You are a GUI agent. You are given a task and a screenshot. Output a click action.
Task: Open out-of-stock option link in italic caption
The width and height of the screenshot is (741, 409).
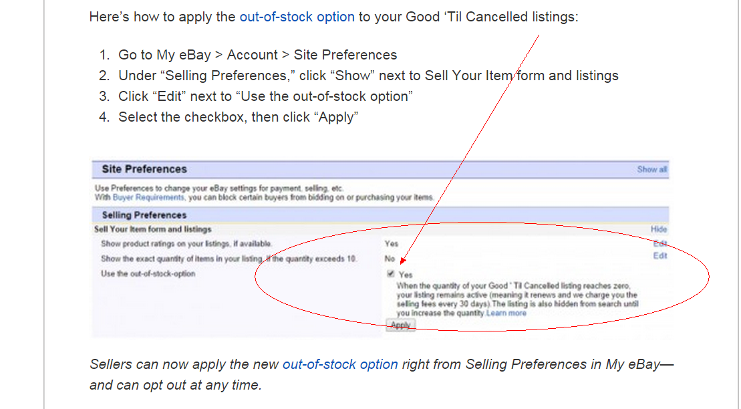(x=340, y=364)
